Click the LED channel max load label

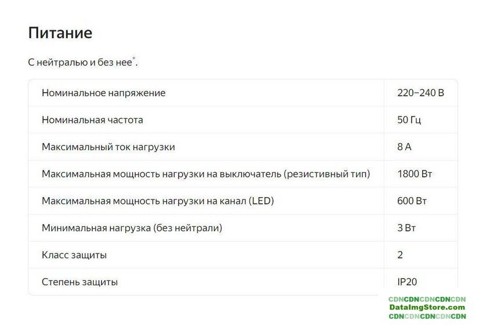157,201
